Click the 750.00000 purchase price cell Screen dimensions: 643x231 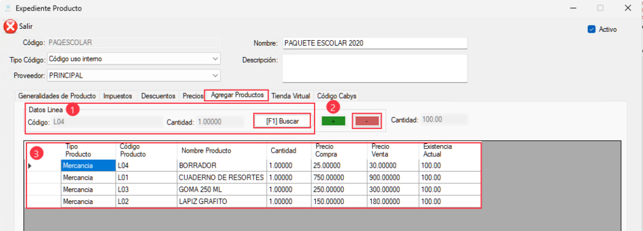pos(339,177)
